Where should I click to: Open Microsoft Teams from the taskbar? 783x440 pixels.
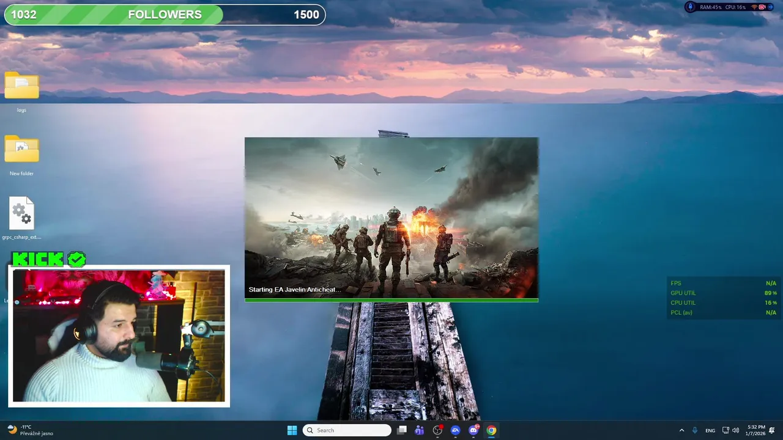coord(419,430)
